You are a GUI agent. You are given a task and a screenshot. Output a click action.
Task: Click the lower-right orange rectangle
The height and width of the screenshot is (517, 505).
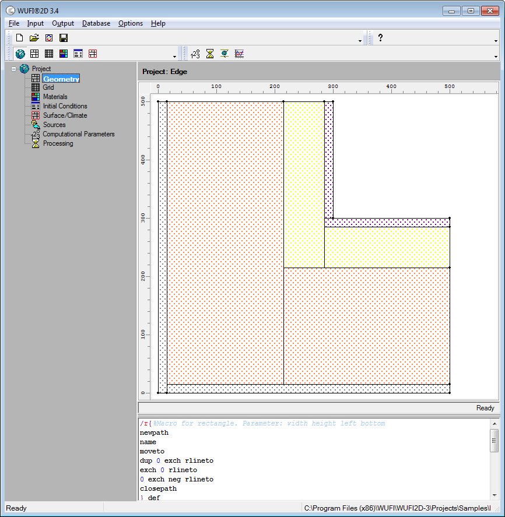pos(366,326)
